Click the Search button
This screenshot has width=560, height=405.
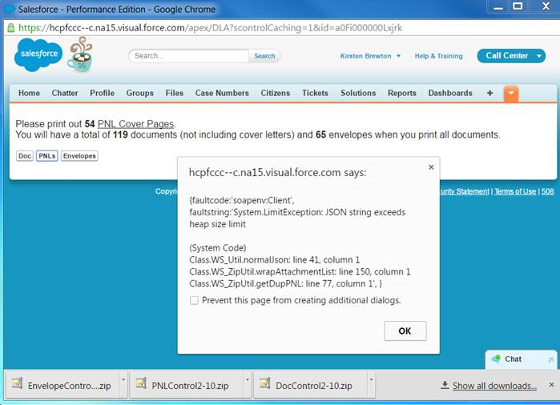(264, 56)
